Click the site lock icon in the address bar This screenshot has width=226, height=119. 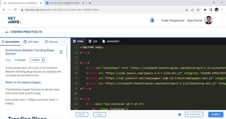coord(22,10)
